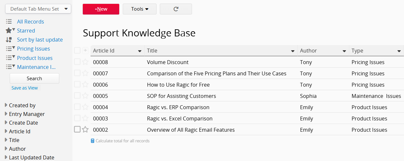Tick the checkbox for article 00002
The image size is (404, 161).
pyautogui.click(x=77, y=129)
